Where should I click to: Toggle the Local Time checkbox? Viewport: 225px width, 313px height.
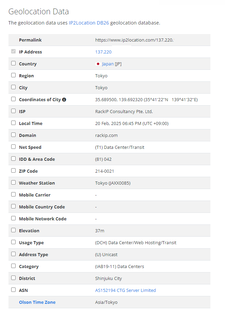(13, 123)
